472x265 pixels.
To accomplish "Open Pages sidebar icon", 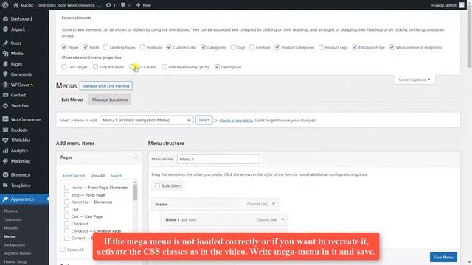I will click(5, 64).
